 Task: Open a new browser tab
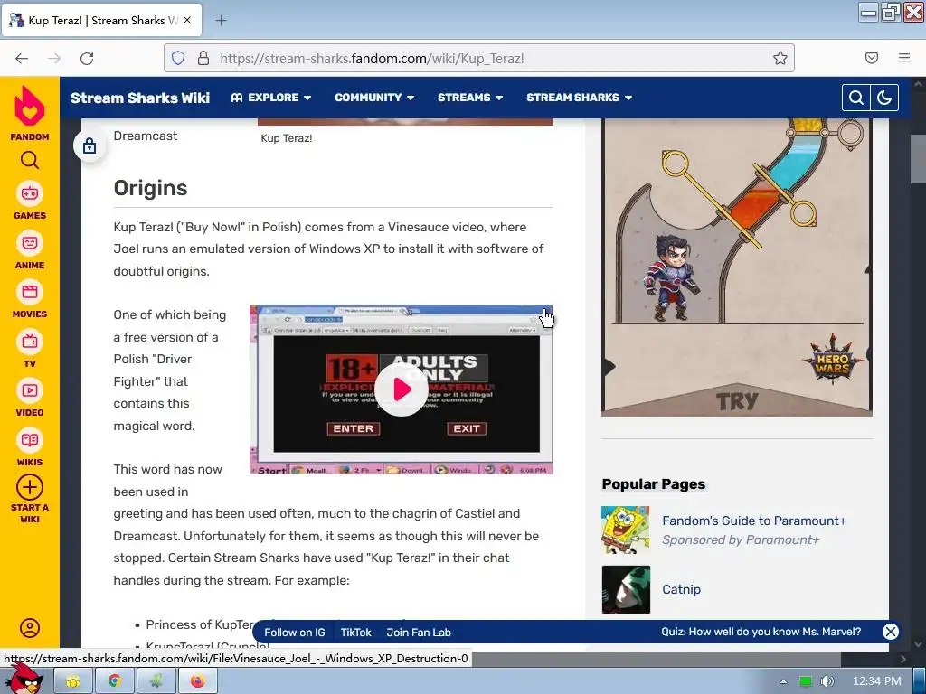tap(221, 21)
